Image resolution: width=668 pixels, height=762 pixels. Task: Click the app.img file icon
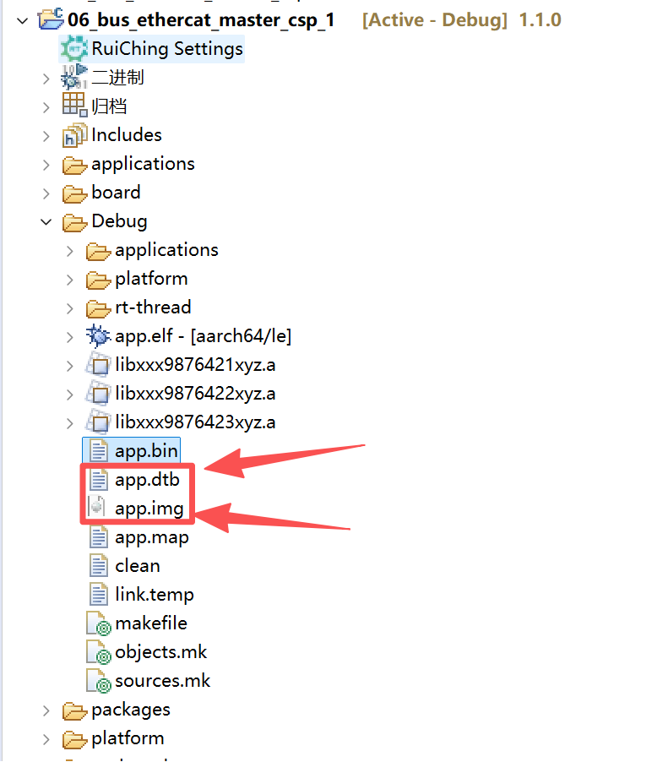click(97, 508)
